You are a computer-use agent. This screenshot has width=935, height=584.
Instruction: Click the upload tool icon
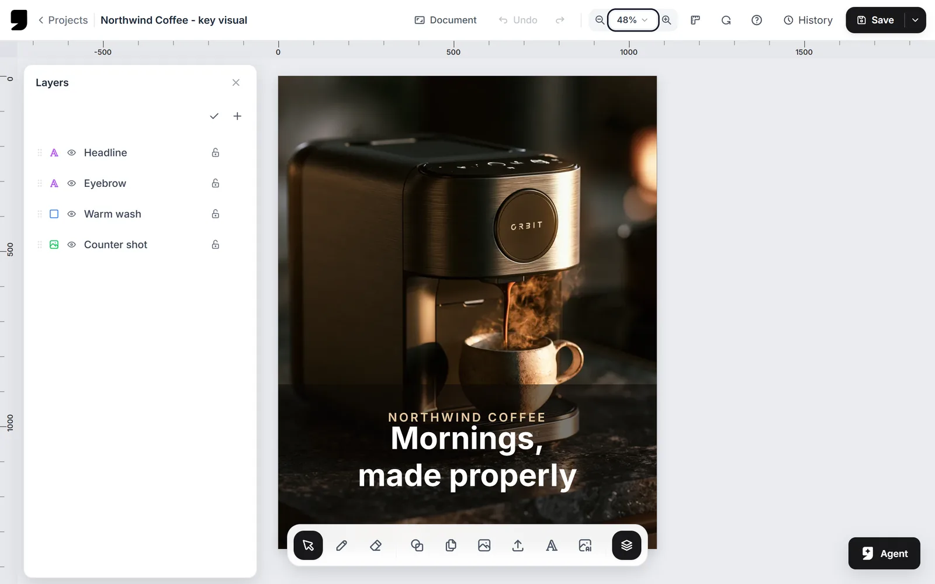[518, 545]
